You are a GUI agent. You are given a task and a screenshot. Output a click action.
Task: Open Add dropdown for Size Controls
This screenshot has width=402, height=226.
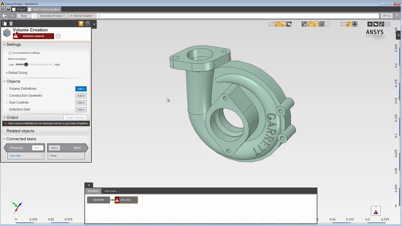[81, 103]
